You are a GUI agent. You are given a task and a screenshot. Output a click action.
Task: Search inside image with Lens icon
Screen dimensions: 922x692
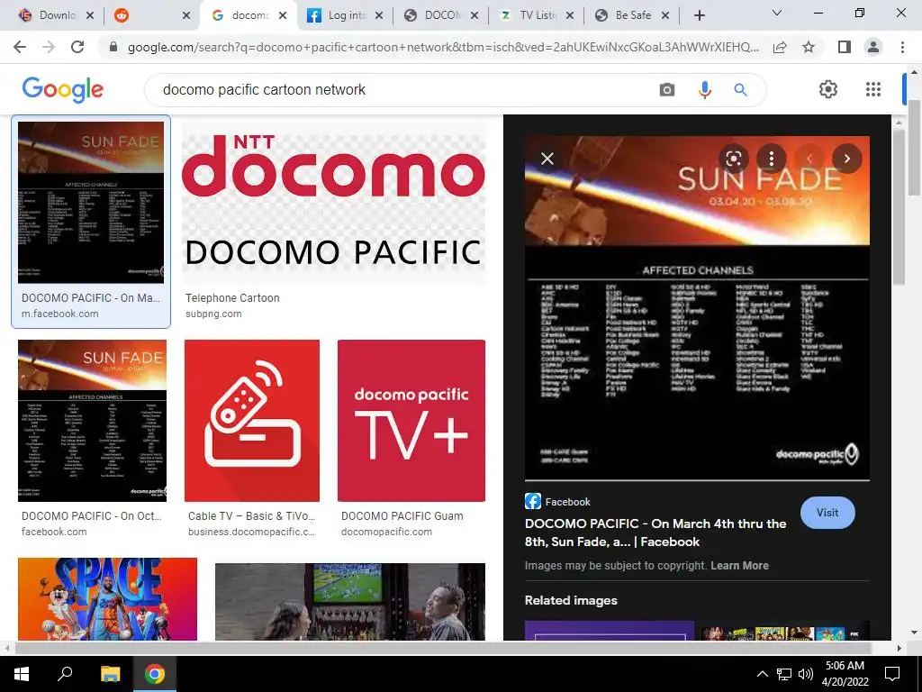(733, 159)
